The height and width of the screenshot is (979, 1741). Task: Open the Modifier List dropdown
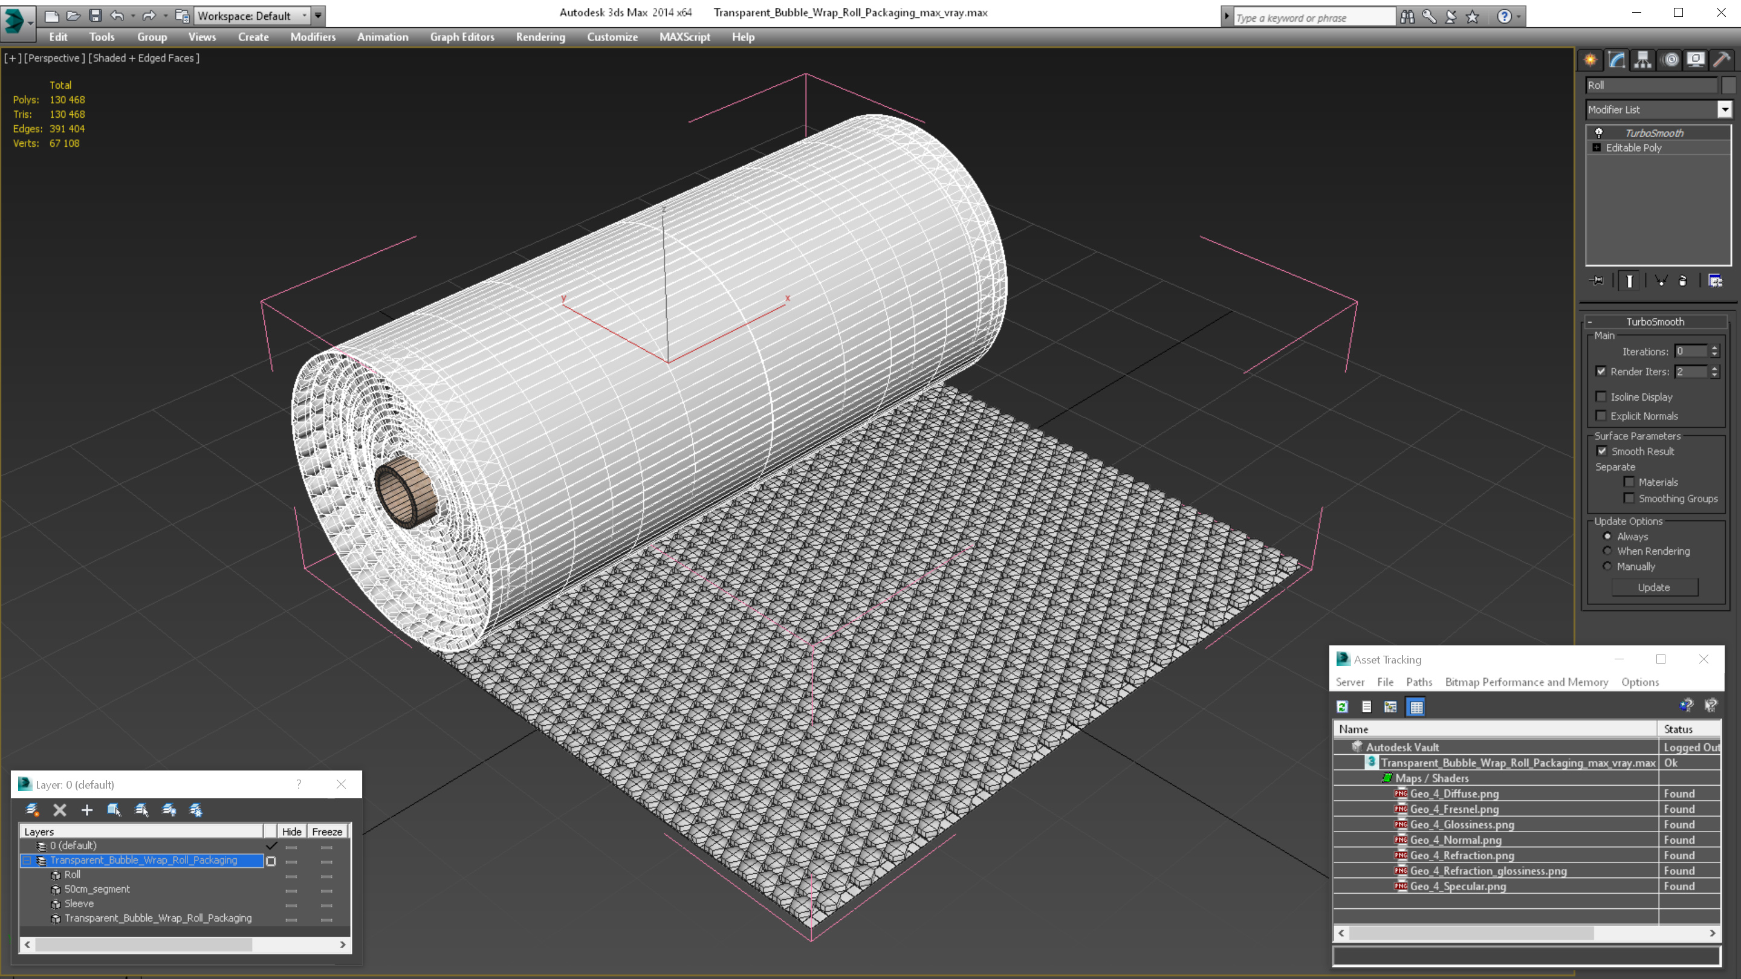tap(1724, 109)
